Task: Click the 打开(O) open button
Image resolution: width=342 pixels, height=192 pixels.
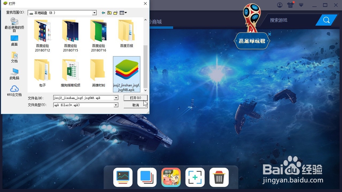Action: [135, 98]
